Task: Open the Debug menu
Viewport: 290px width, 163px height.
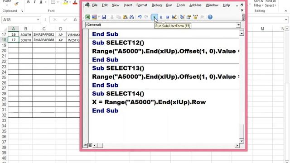Action: (x=157, y=5)
